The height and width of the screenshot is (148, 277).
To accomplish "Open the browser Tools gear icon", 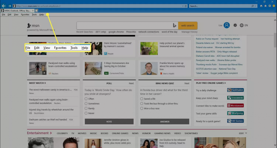I will point(270,6).
